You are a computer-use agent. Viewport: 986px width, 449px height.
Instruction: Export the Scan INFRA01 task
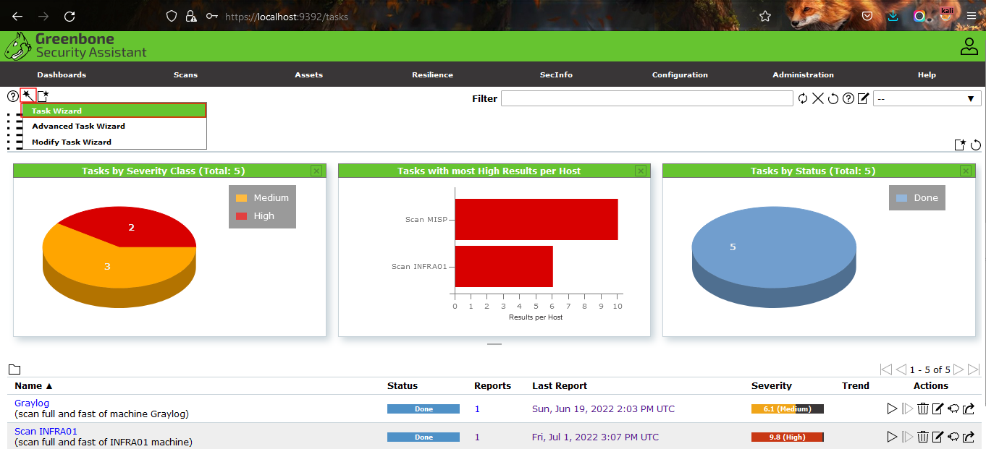(x=969, y=437)
